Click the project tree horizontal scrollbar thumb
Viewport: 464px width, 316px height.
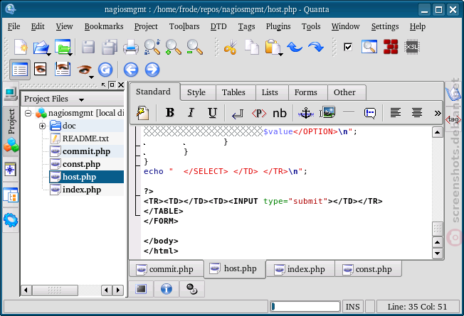55,290
